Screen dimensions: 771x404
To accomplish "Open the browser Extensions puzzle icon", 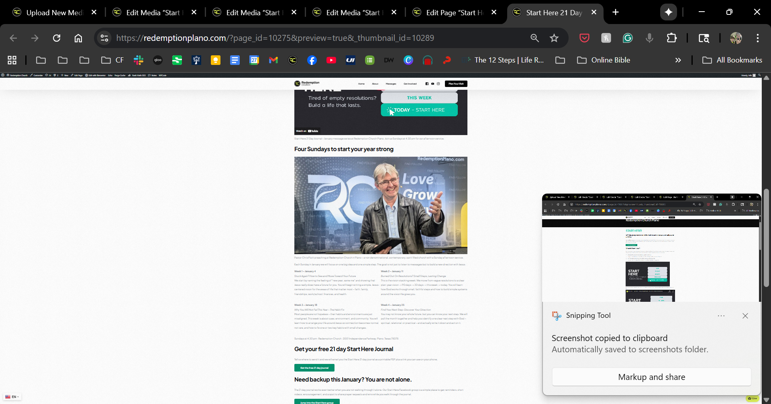I will [x=672, y=38].
